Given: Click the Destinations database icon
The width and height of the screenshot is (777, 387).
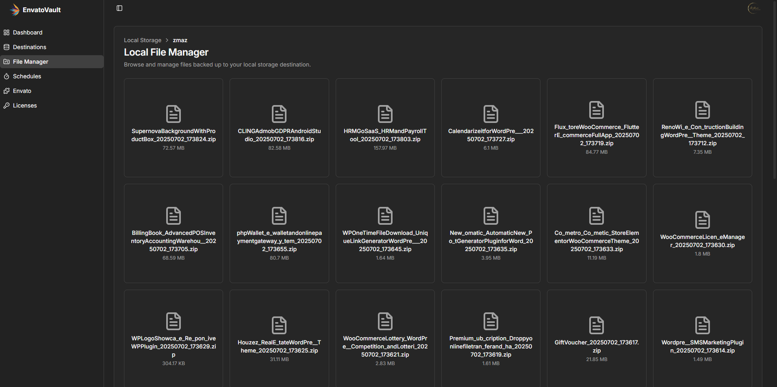Looking at the screenshot, I should pos(7,47).
